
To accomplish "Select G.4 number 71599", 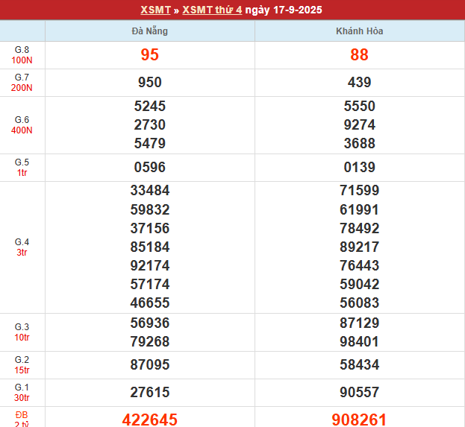I will coord(360,190).
